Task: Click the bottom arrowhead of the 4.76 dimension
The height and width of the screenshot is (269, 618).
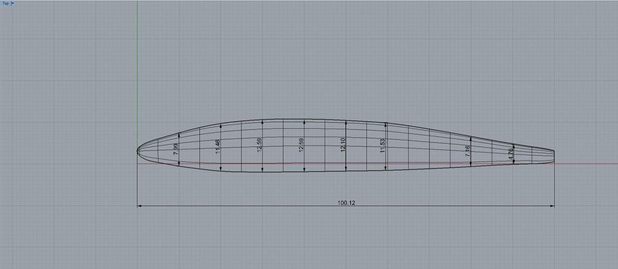Action: click(x=513, y=161)
